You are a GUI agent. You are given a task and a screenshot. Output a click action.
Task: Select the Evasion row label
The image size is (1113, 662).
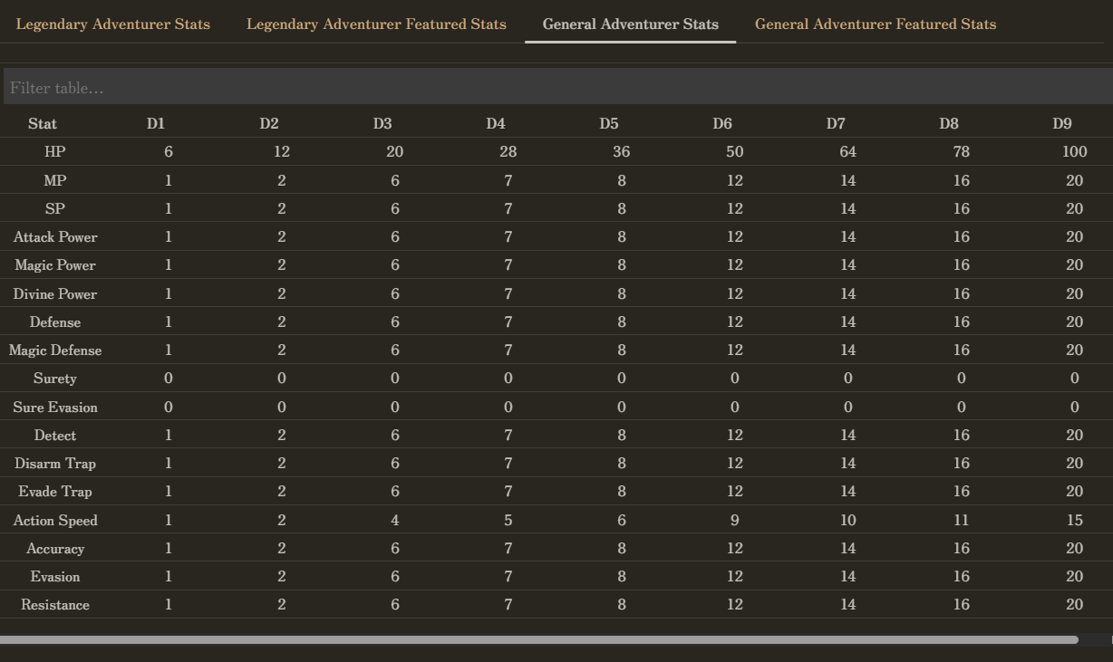click(55, 577)
